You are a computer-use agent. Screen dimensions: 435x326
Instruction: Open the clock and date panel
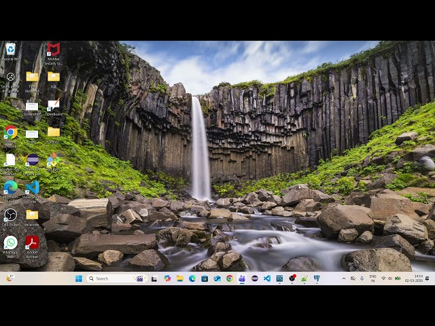(414, 278)
